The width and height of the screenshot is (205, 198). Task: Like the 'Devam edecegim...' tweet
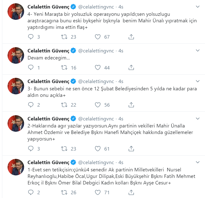pos(98,68)
